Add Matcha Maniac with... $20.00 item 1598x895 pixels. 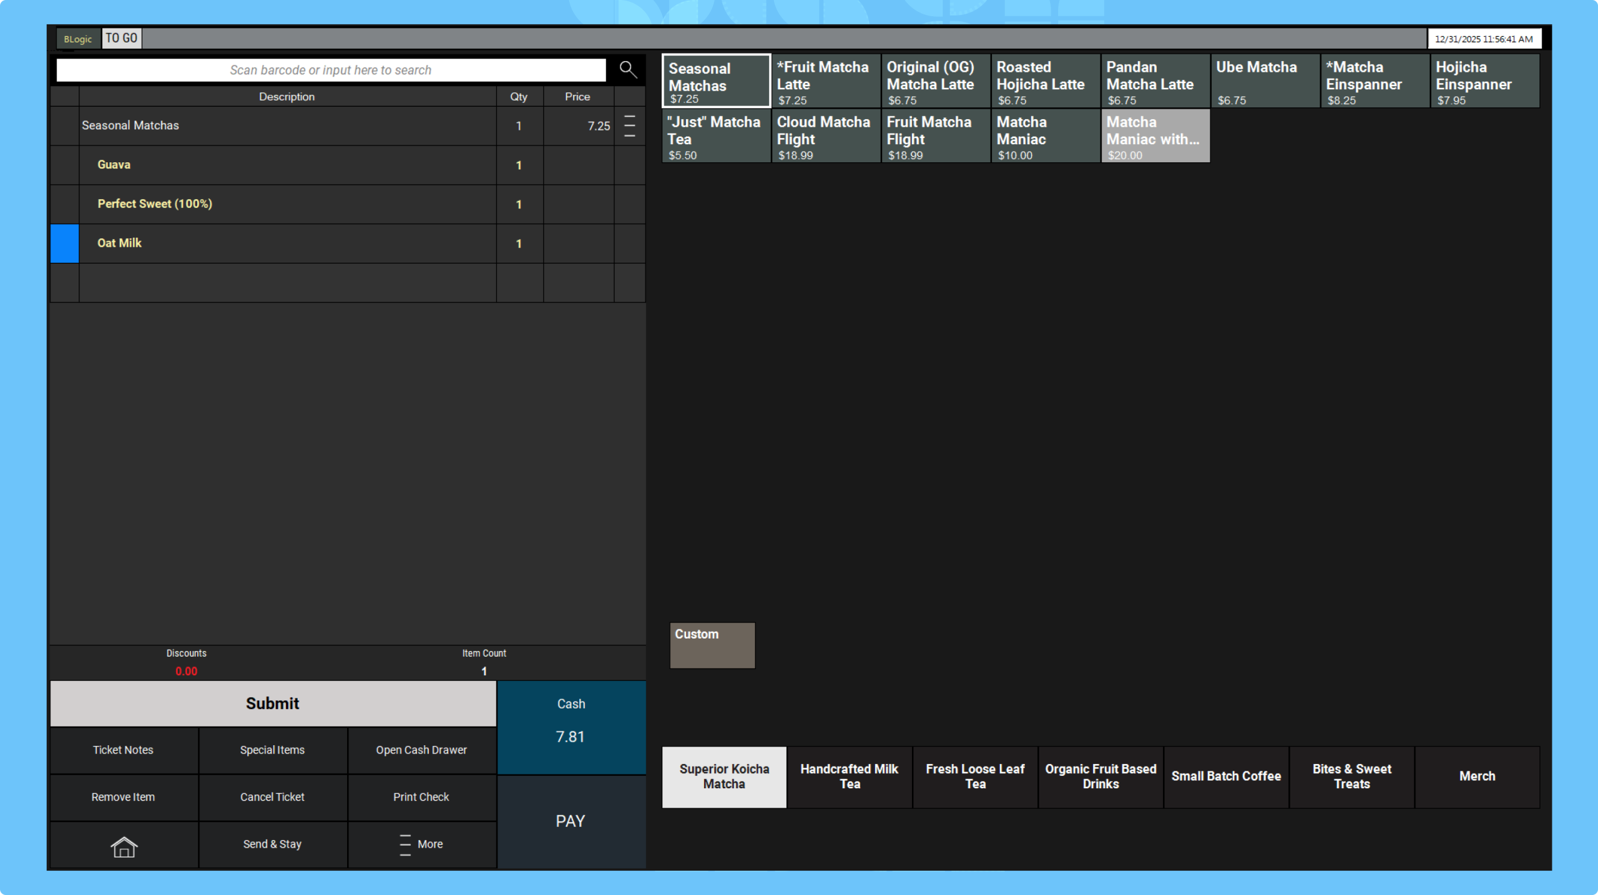(x=1155, y=136)
